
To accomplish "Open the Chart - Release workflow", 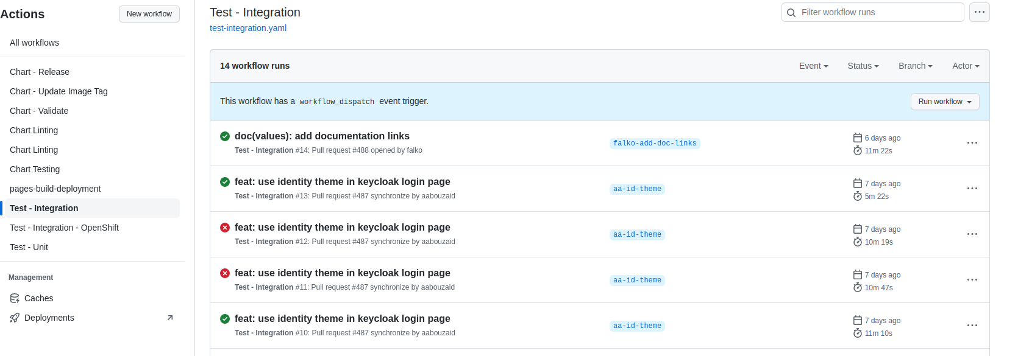I will pyautogui.click(x=91, y=72).
